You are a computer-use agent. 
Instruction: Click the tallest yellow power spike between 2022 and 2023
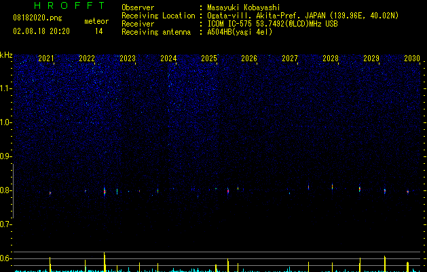[x=105, y=262]
